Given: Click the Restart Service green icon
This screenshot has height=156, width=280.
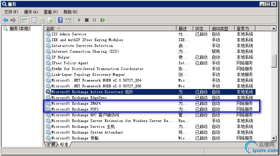Looking at the screenshot, I should pyautogui.click(x=102, y=20).
